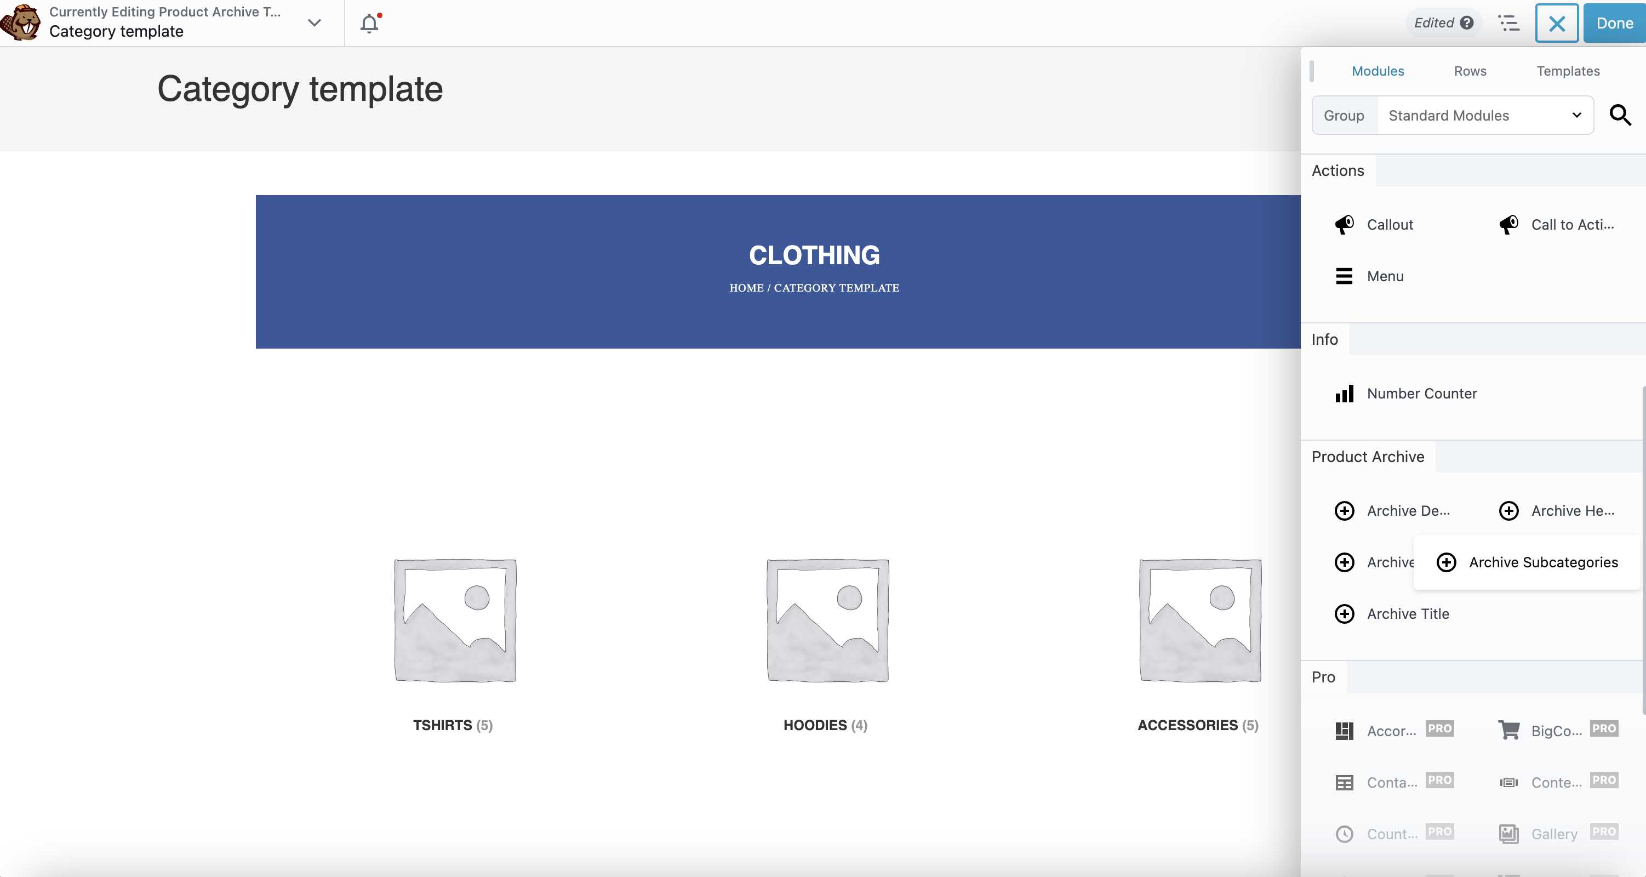1646x877 pixels.
Task: Open the Templates tab
Action: pos(1568,71)
